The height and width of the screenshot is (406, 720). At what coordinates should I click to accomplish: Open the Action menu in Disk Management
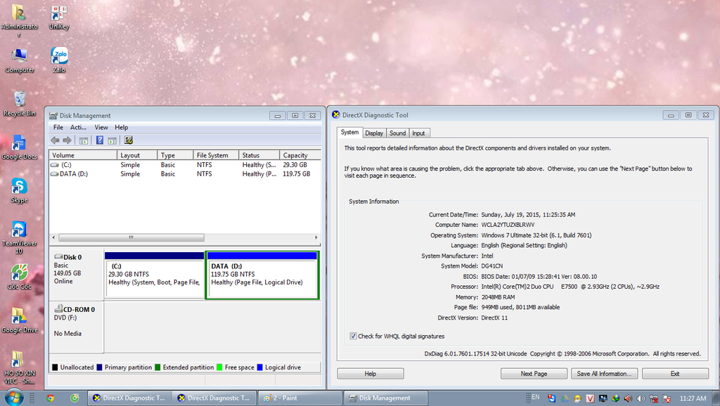tap(77, 127)
